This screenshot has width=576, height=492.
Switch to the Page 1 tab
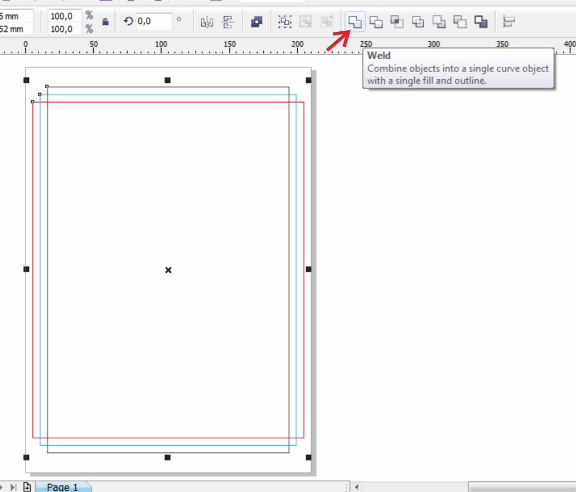(61, 486)
